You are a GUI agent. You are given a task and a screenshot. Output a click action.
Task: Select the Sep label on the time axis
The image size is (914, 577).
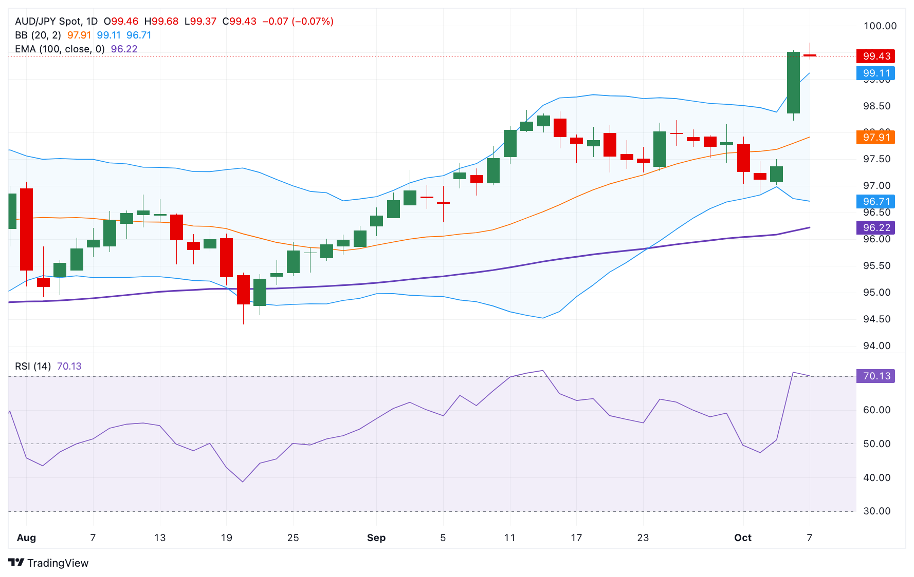pyautogui.click(x=376, y=537)
